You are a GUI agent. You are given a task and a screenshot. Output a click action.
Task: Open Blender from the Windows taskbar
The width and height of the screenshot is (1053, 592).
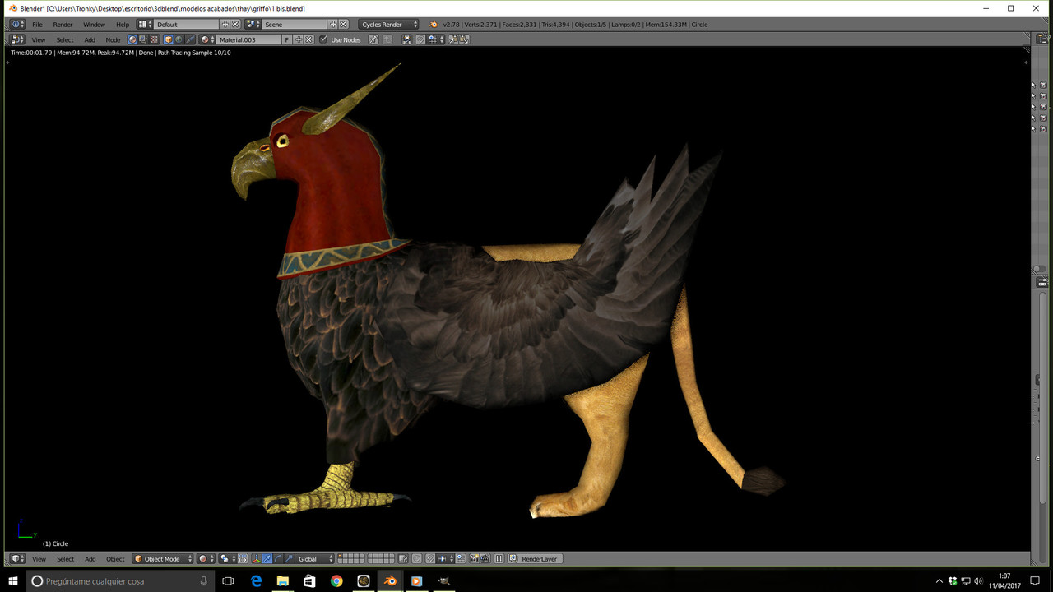pos(390,581)
